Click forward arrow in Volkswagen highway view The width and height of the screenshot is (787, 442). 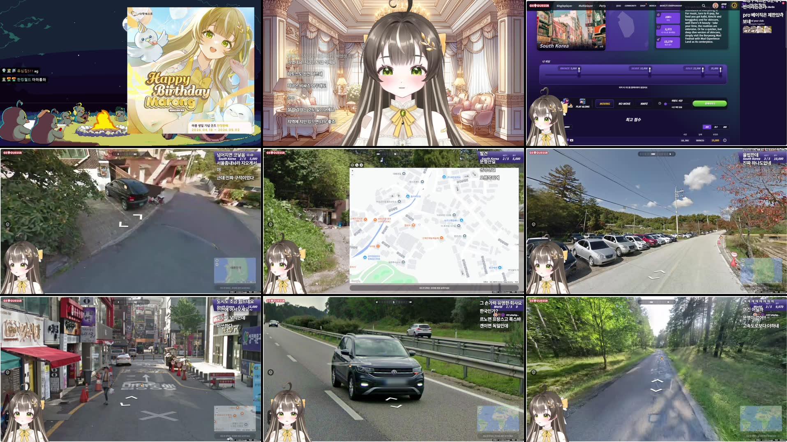click(391, 398)
